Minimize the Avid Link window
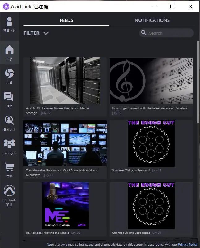200x248 pixels. tap(154, 6)
